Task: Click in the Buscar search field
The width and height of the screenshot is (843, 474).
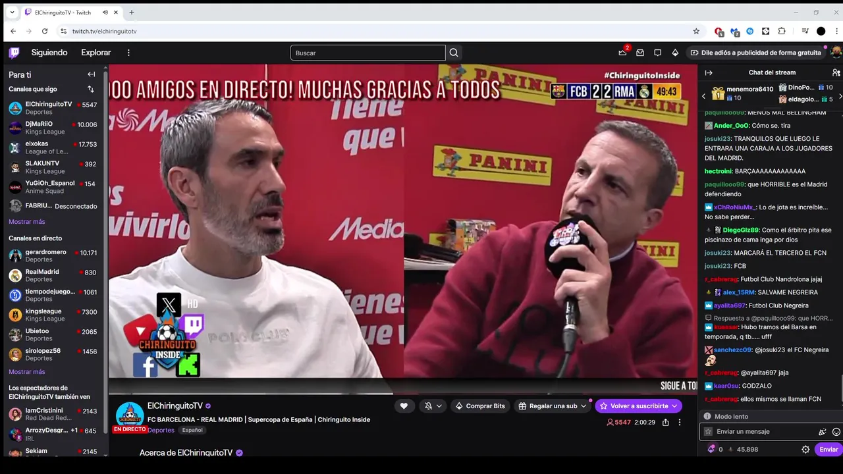Action: click(x=367, y=53)
